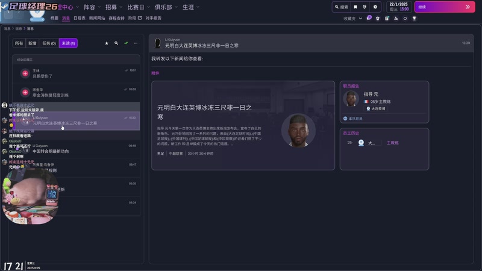
Task: Open the 俱乐部 club menu
Action: [x=163, y=7]
